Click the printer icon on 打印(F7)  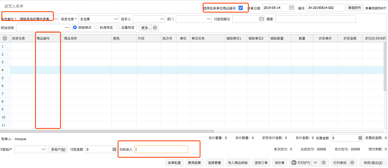coord(294,162)
